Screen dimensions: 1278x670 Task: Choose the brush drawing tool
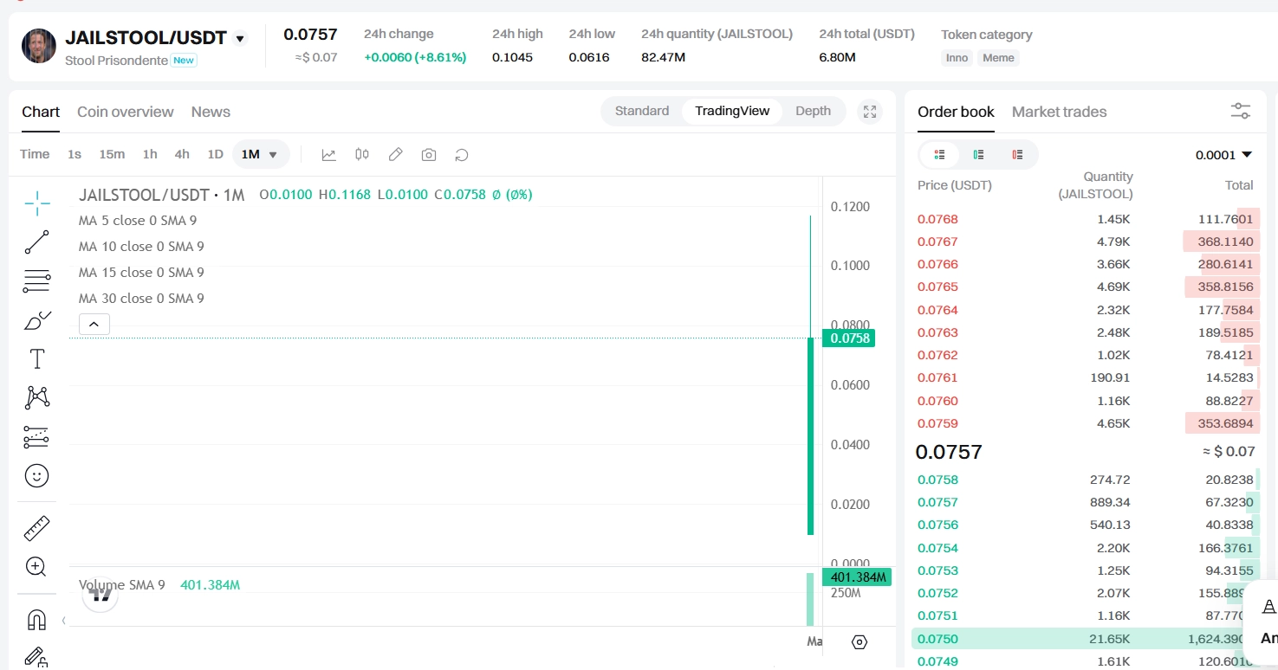point(37,321)
